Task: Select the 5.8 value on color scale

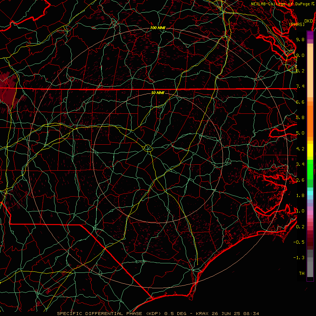Action: click(x=300, y=118)
